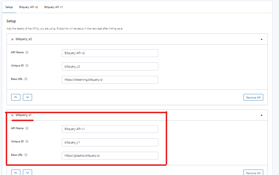Image resolution: width=279 pixels, height=175 pixels.
Task: Delete bitquery_v2 using its red X icon
Action: click(x=12, y=39)
